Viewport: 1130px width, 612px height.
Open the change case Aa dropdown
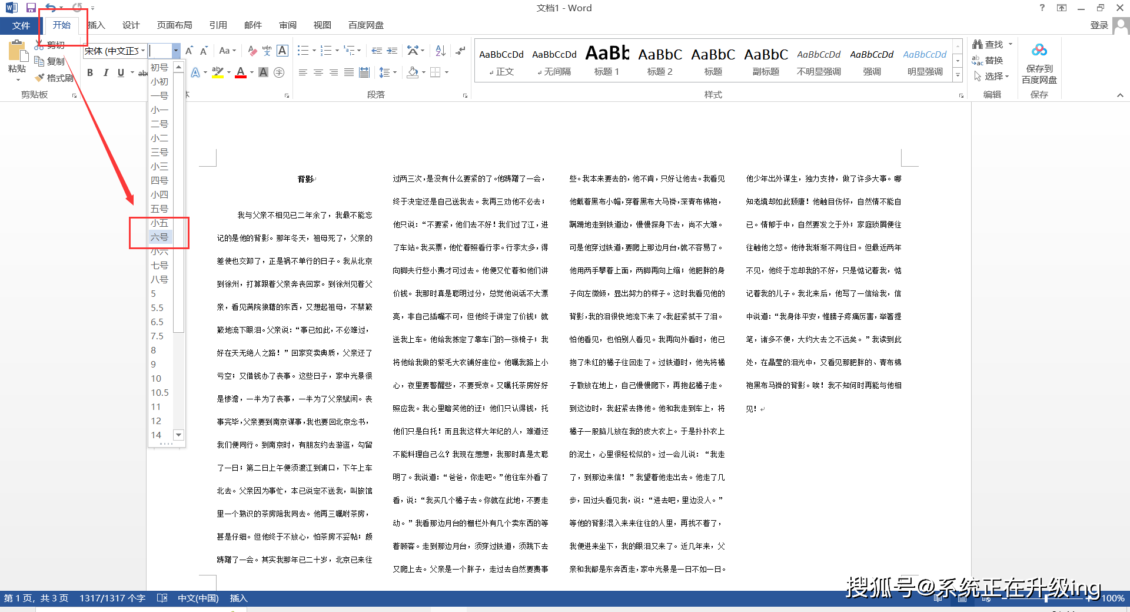[227, 51]
